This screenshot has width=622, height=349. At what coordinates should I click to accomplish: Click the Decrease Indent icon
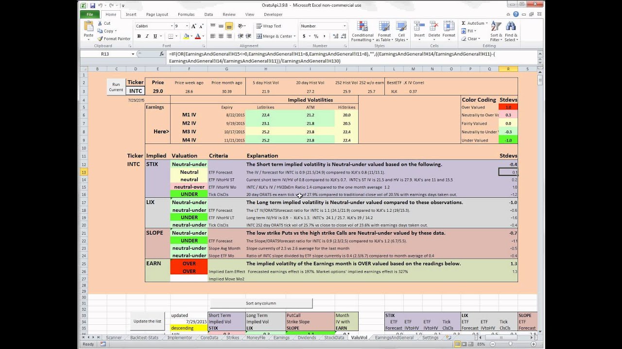pyautogui.click(x=241, y=36)
